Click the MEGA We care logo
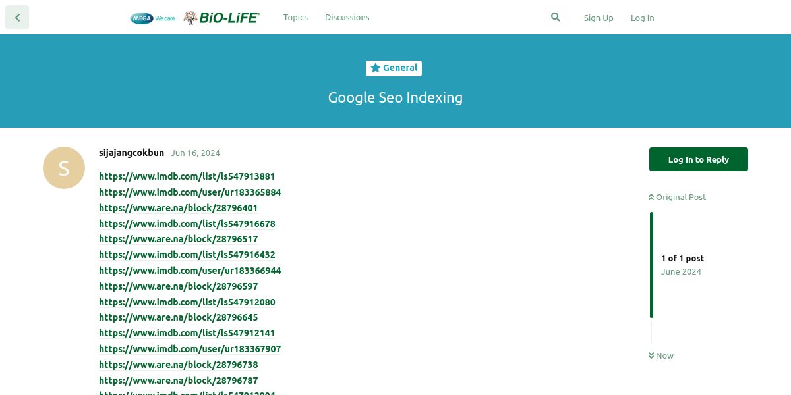 [152, 18]
